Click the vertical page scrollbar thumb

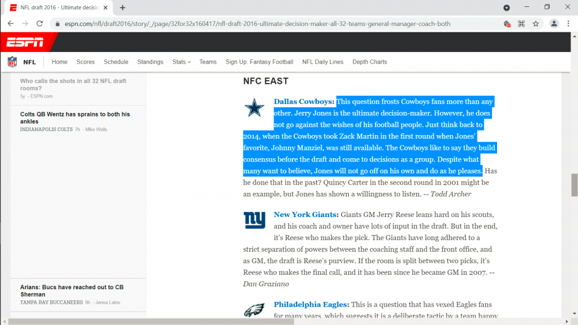click(574, 185)
